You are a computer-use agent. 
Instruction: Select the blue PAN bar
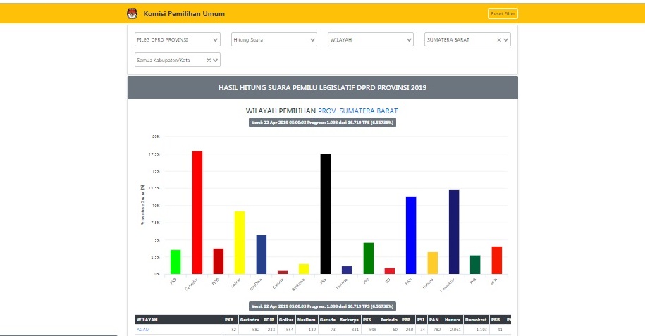411,235
